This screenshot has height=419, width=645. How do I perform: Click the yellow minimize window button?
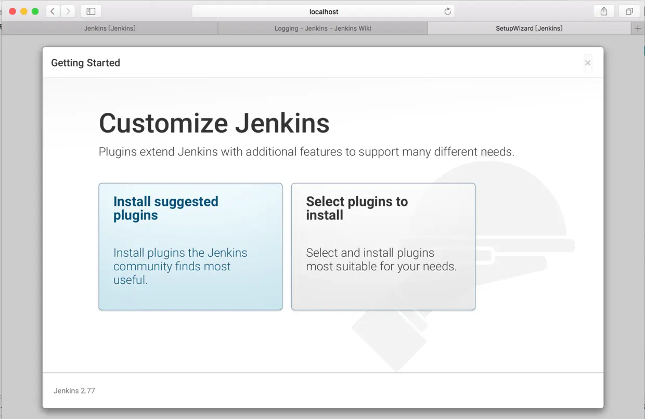tap(24, 11)
